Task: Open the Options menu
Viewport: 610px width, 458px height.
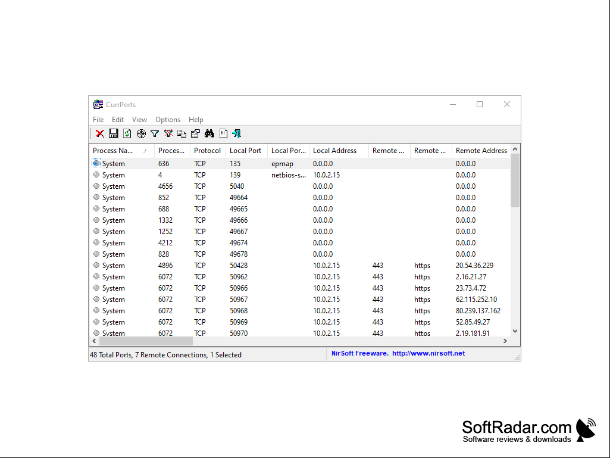Action: 168,120
